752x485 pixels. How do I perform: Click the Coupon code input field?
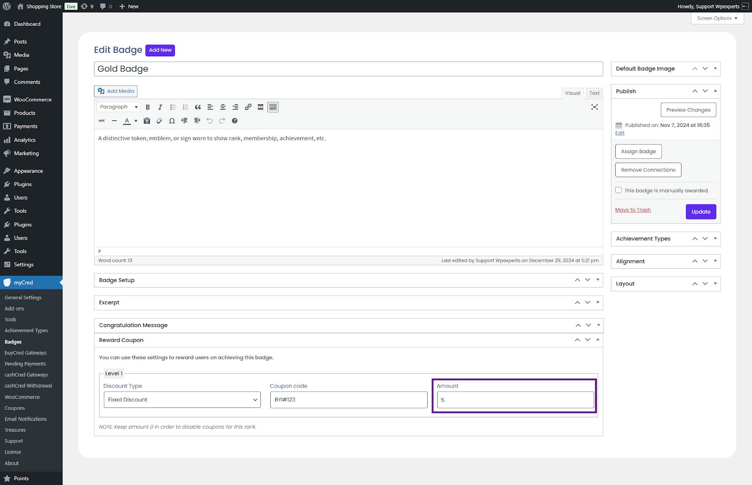pos(349,400)
